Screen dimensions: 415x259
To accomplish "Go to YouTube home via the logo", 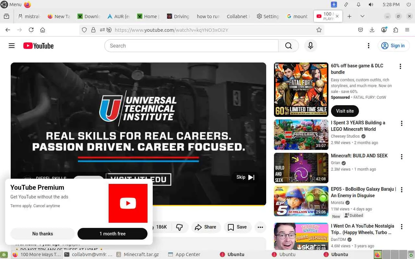I will point(38,46).
